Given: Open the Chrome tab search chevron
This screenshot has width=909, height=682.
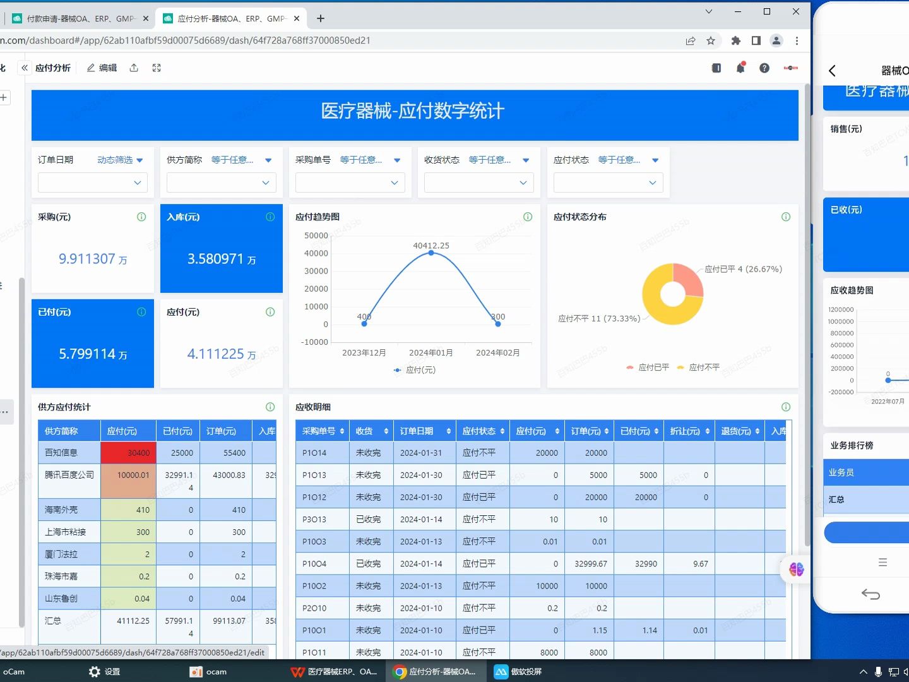Looking at the screenshot, I should pos(708,11).
